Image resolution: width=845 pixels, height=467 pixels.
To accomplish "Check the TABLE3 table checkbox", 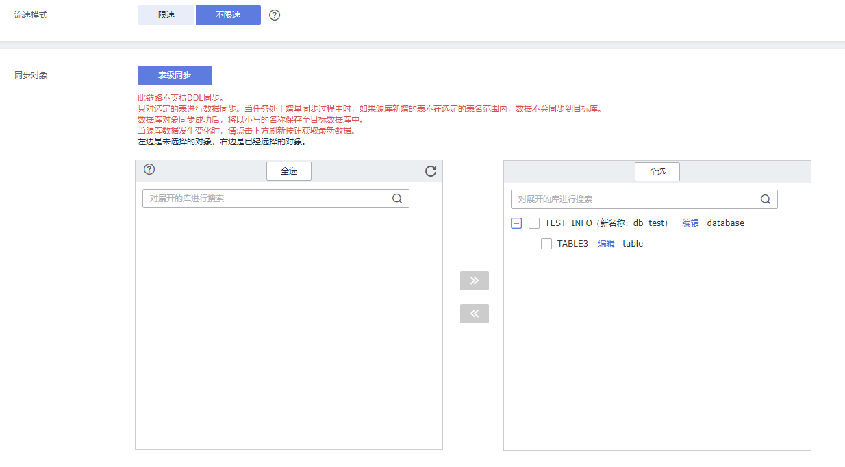I will tap(546, 244).
